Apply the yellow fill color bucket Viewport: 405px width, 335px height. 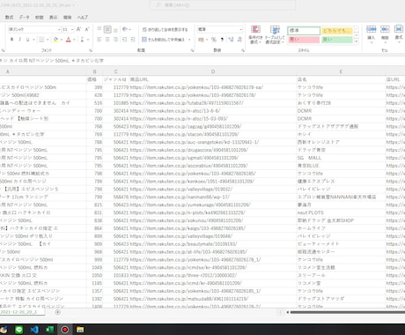click(55, 40)
